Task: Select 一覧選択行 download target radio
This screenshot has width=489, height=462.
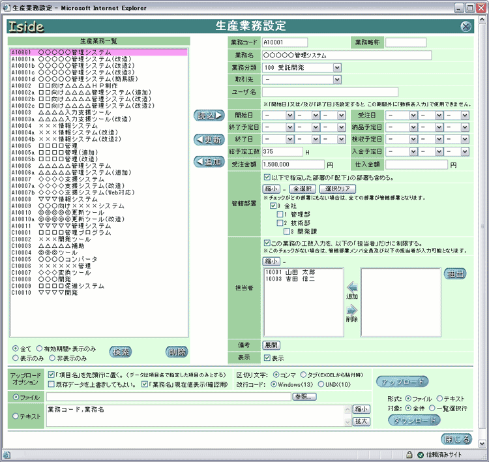Action: (x=432, y=408)
